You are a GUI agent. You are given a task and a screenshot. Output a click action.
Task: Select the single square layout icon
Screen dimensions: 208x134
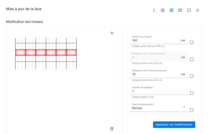pyautogui.click(x=189, y=10)
